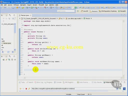Close the Person.java editor tab

click(30, 15)
